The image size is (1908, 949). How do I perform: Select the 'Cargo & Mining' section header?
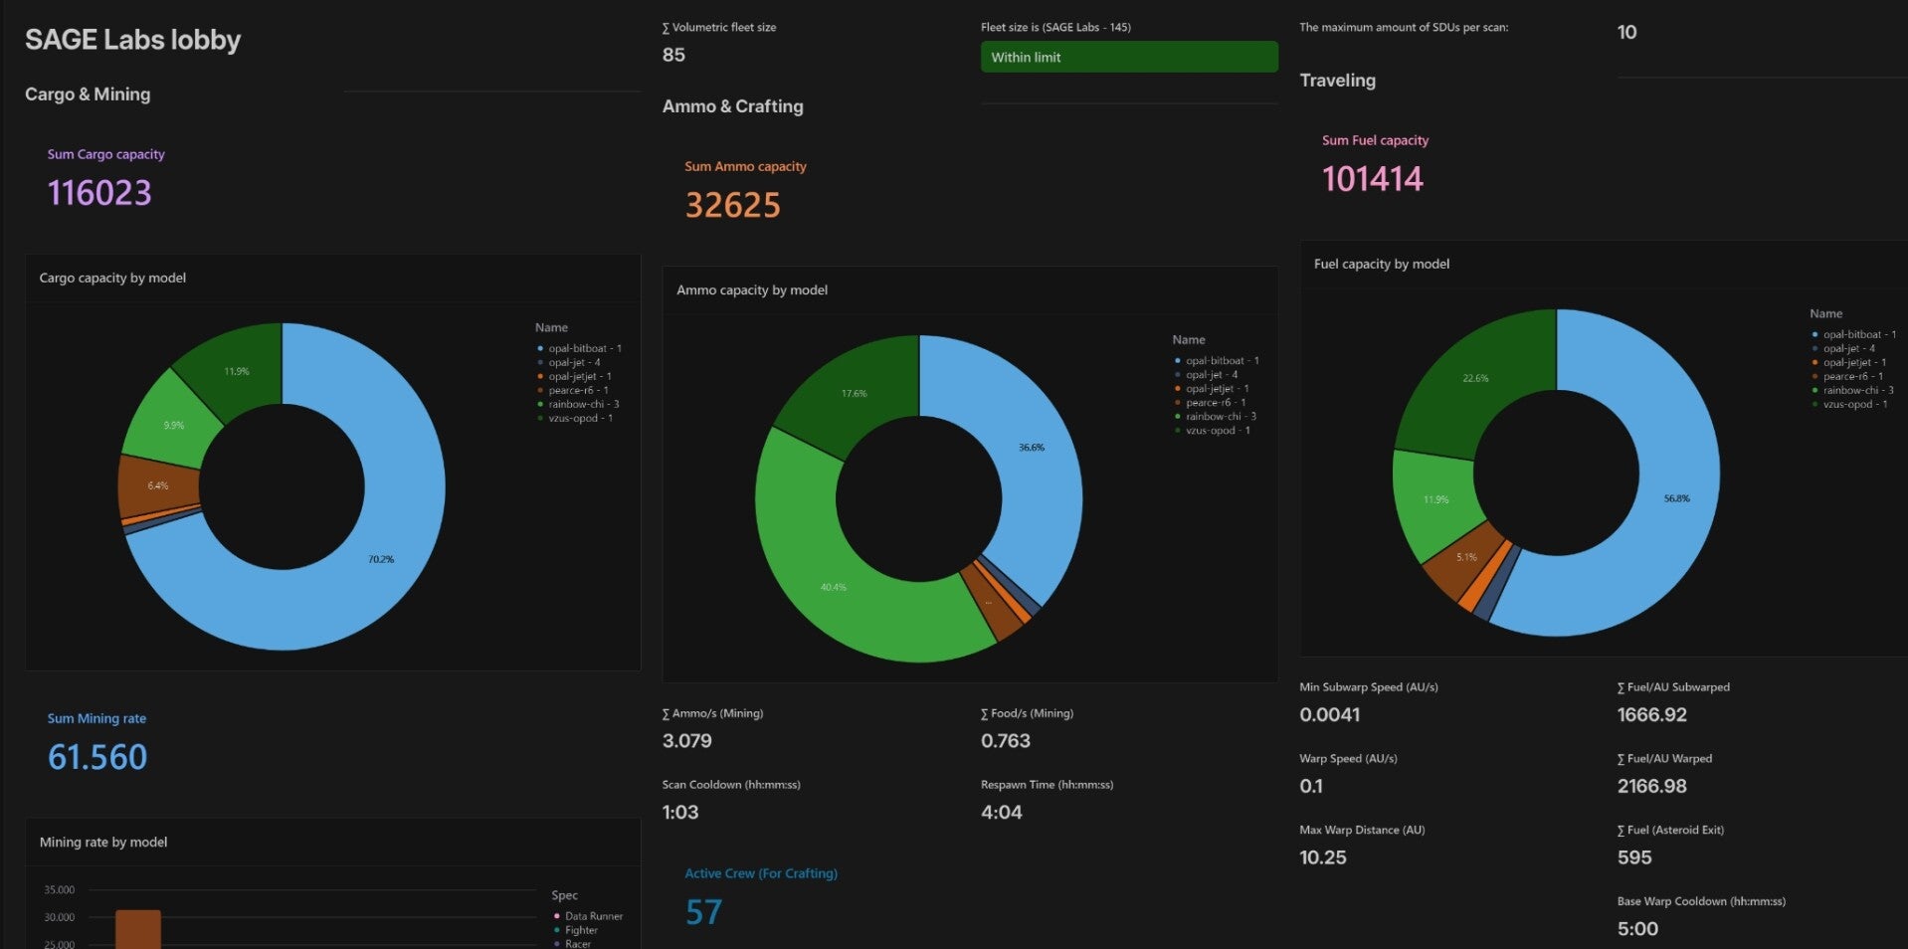pyautogui.click(x=88, y=95)
